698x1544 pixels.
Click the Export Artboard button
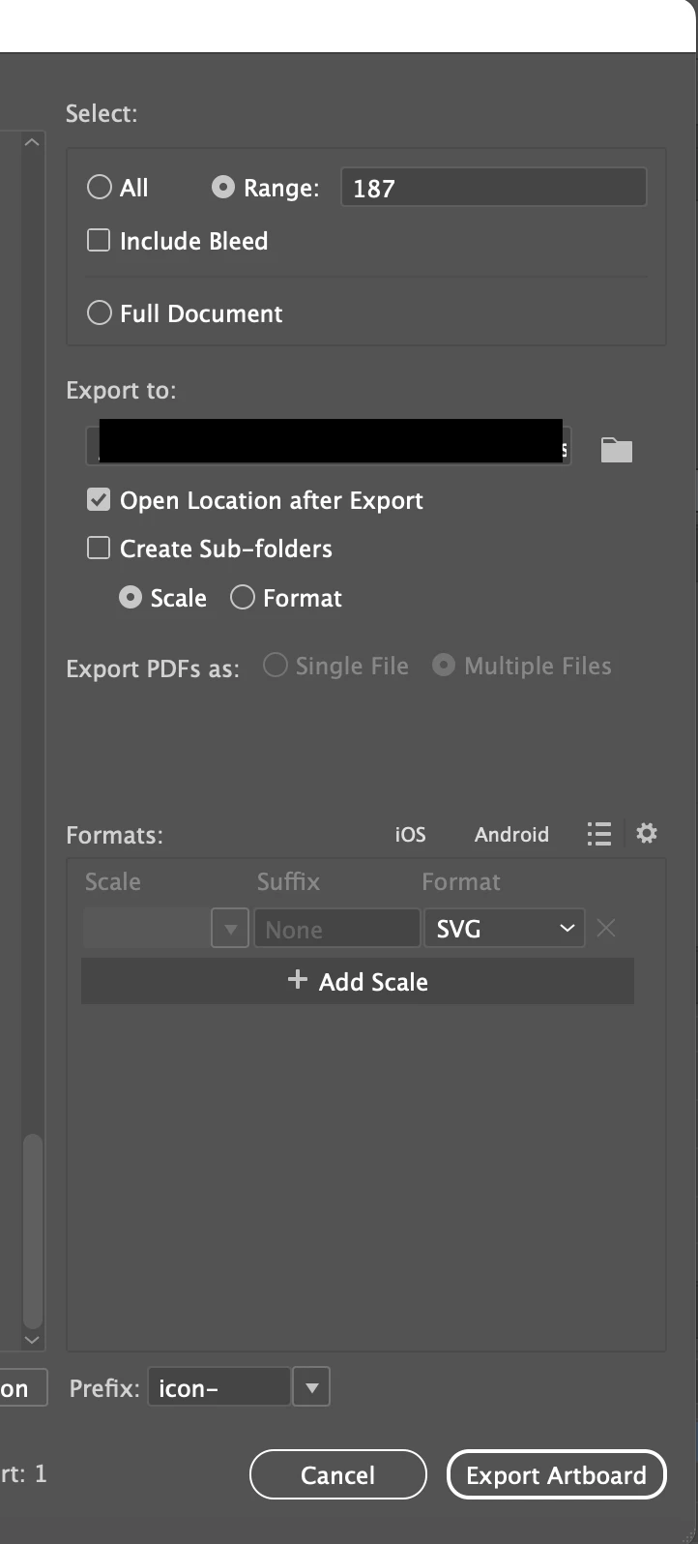point(556,1474)
